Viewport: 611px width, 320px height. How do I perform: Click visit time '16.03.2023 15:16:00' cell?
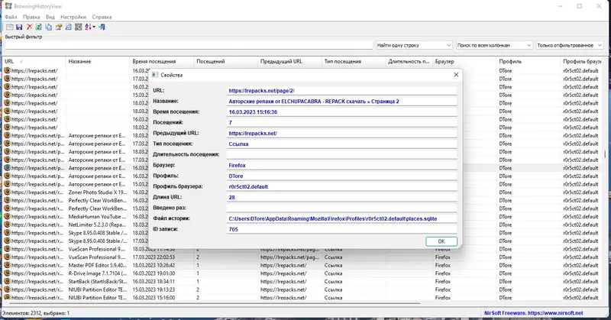[x=154, y=297]
